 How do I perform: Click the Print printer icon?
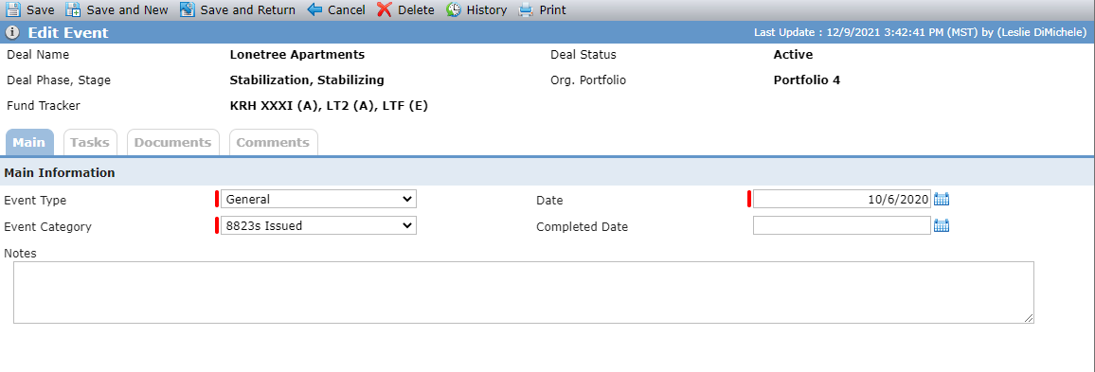[526, 9]
